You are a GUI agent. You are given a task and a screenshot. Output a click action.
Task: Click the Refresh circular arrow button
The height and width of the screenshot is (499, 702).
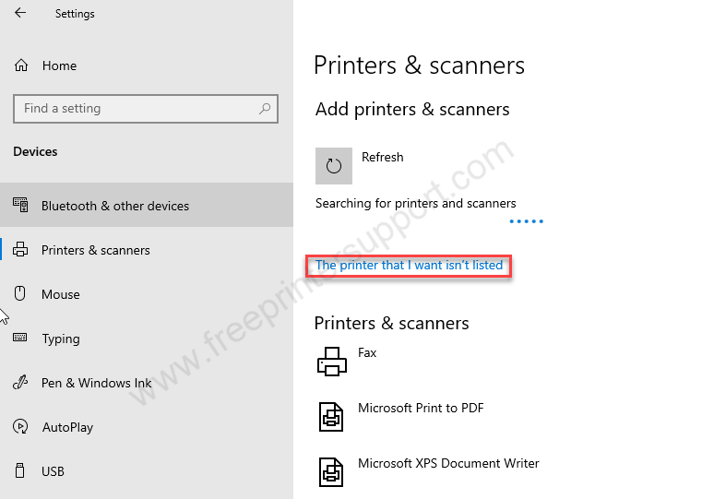tap(334, 166)
